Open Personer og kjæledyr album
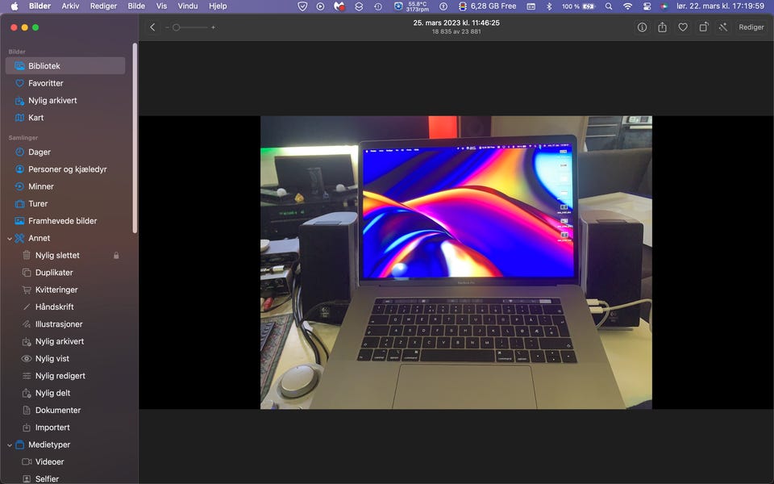Image resolution: width=774 pixels, height=484 pixels. coord(67,169)
